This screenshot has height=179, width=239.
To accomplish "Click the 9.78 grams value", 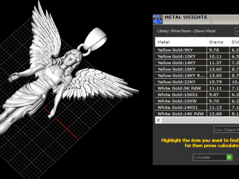I will (214, 50).
